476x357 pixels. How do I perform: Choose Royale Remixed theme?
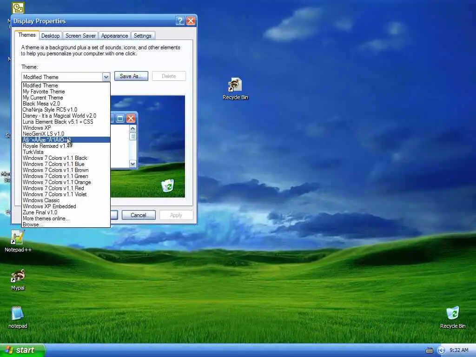coord(66,145)
